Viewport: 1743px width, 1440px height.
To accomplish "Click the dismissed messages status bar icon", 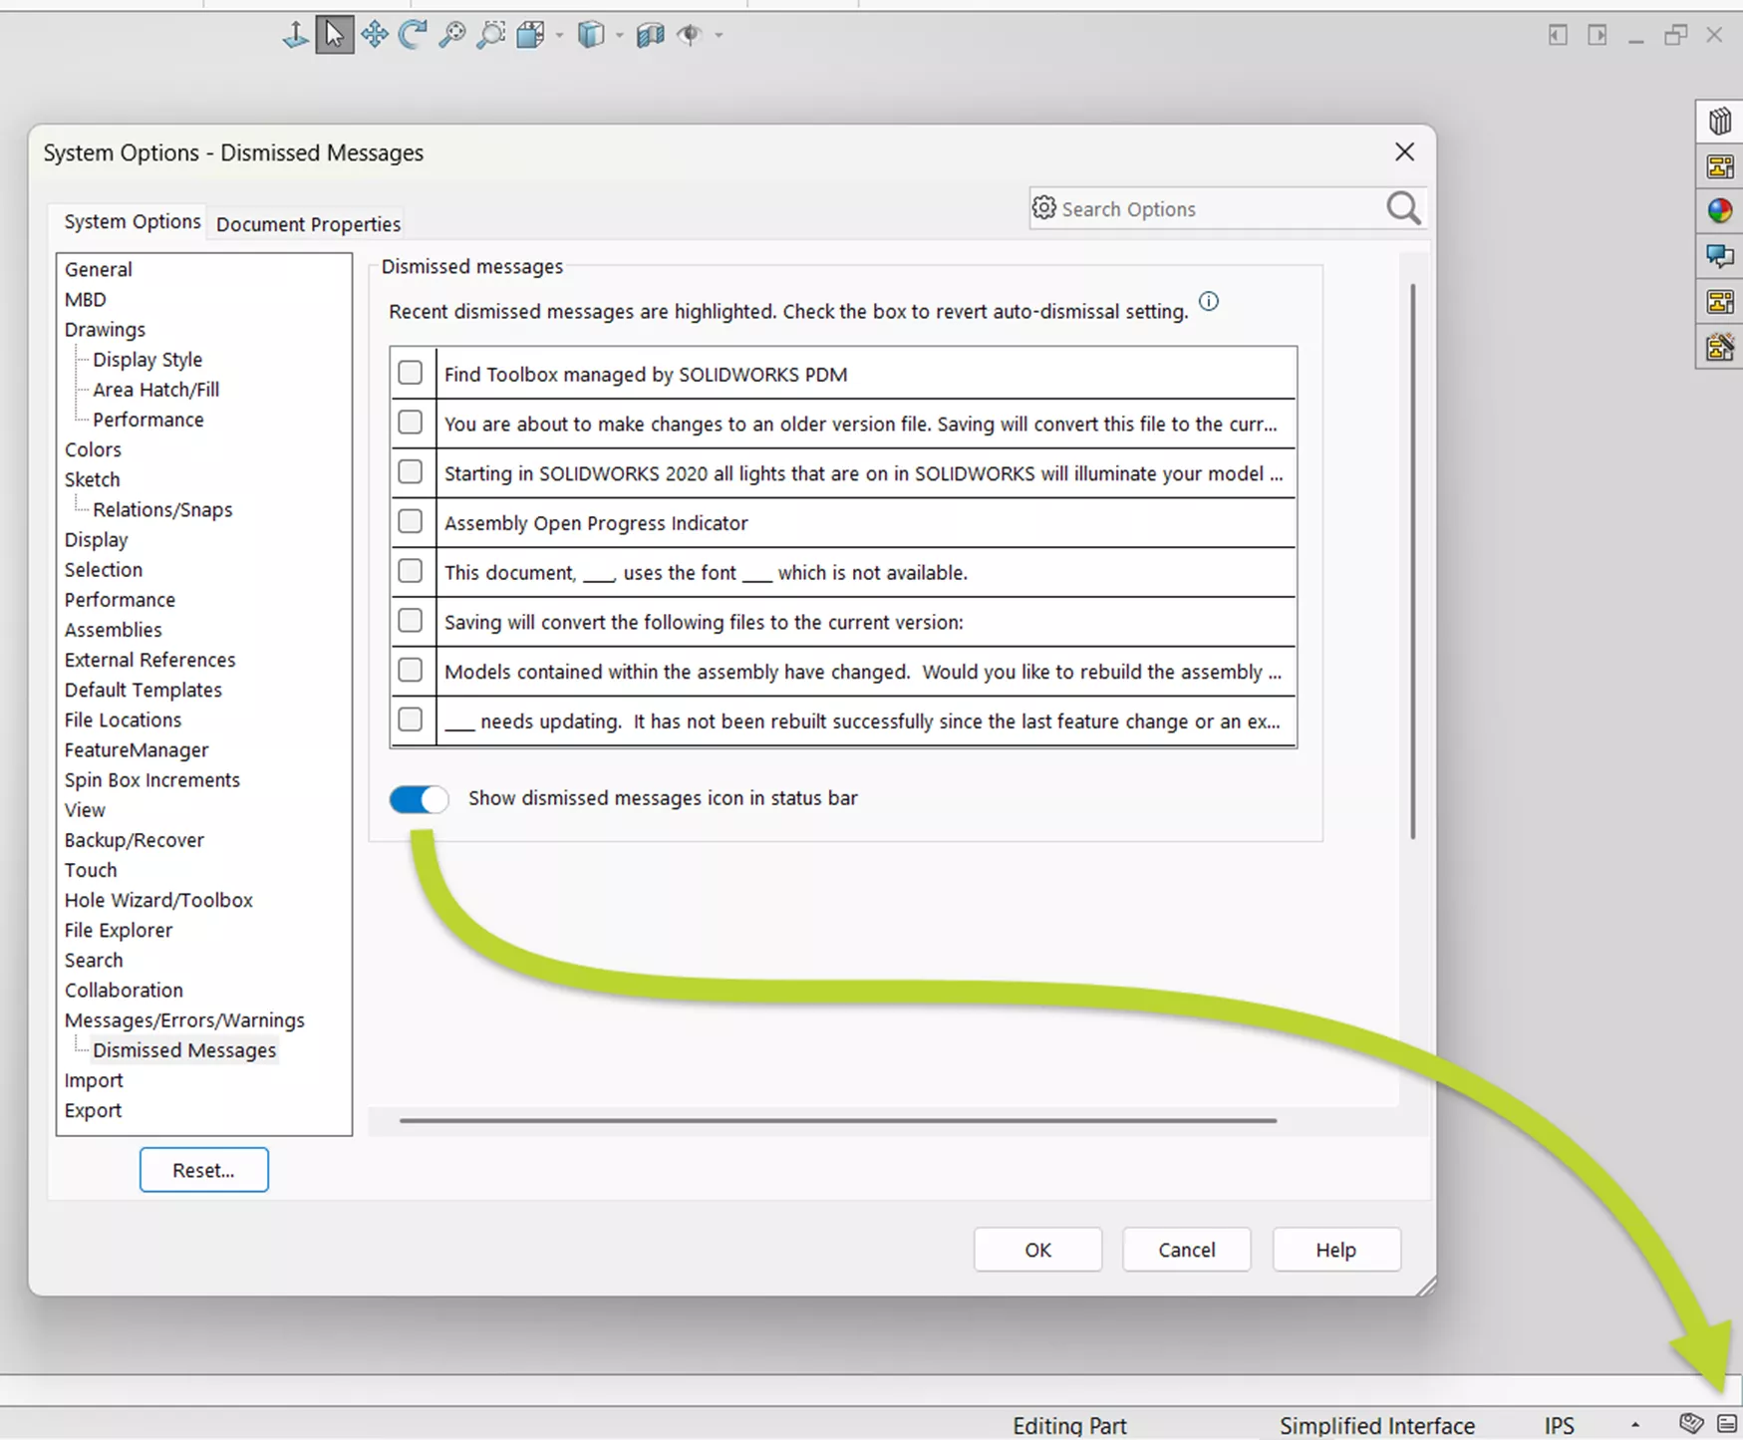I will tap(1726, 1423).
